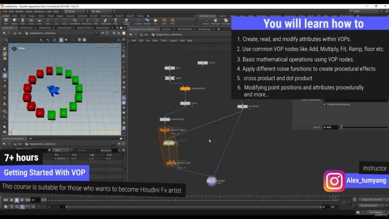Expand Scene View path history dropdown
This screenshot has height=219, width=389.
97,33
